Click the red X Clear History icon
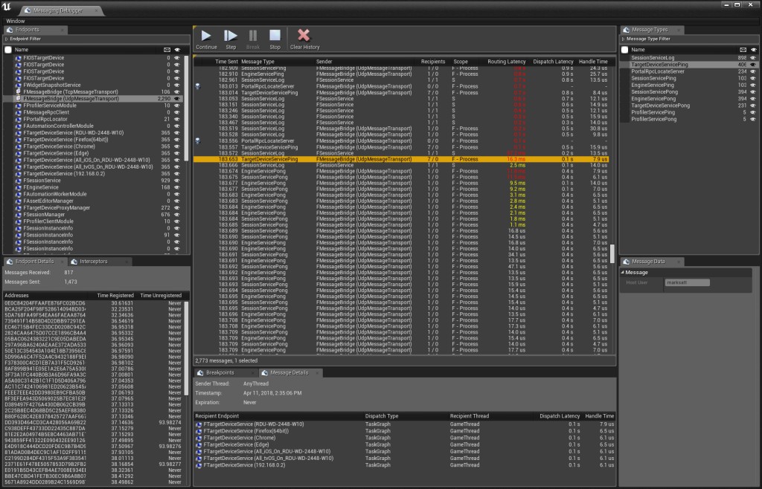Viewport: 762px width, 489px height. coord(304,35)
